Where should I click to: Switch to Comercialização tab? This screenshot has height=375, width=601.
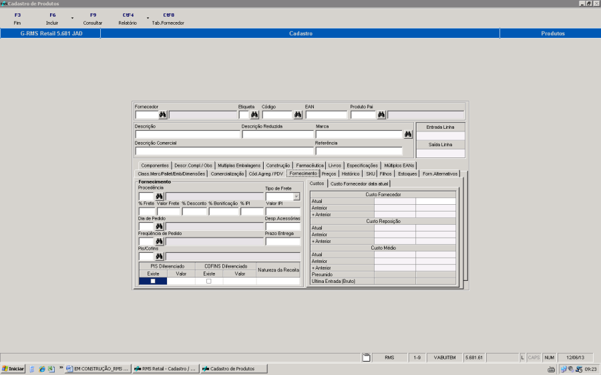227,174
